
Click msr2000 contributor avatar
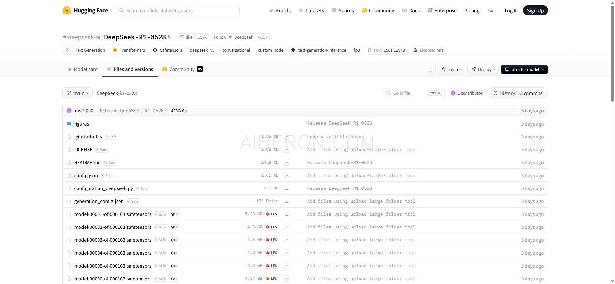tap(69, 111)
